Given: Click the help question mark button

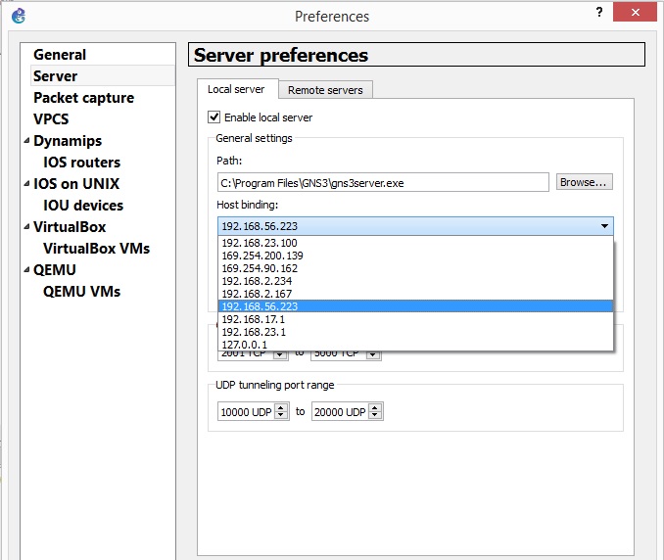Looking at the screenshot, I should (598, 13).
